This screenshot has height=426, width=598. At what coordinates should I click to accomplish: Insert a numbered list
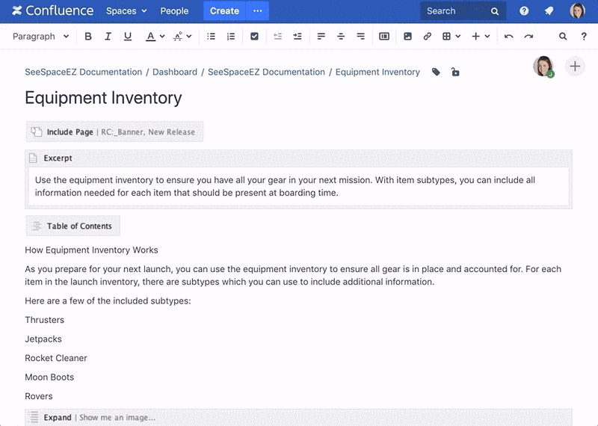point(231,36)
